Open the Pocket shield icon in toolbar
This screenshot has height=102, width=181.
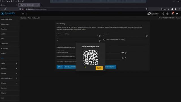(161, 9)
